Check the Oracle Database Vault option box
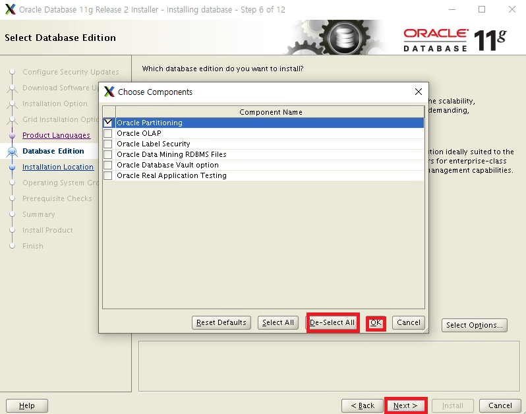The image size is (526, 414). (x=108, y=165)
